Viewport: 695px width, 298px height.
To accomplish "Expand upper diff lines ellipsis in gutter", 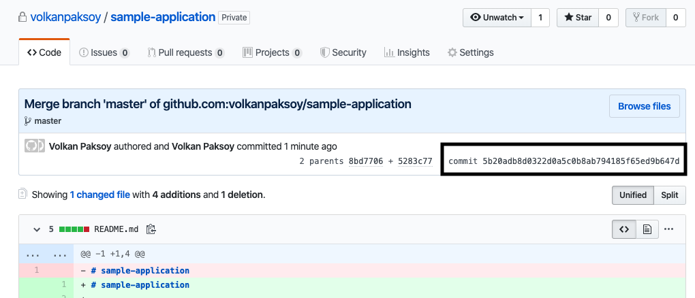I will pos(32,254).
